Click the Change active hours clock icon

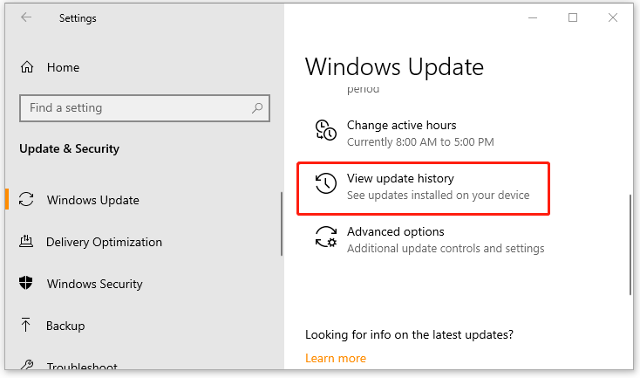click(x=326, y=130)
